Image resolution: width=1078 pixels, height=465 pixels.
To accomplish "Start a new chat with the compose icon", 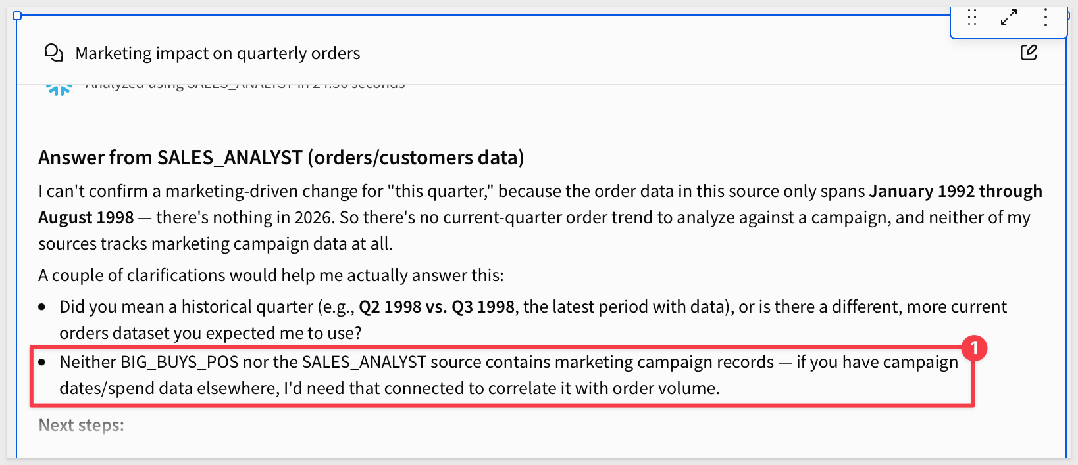I will [x=1029, y=53].
